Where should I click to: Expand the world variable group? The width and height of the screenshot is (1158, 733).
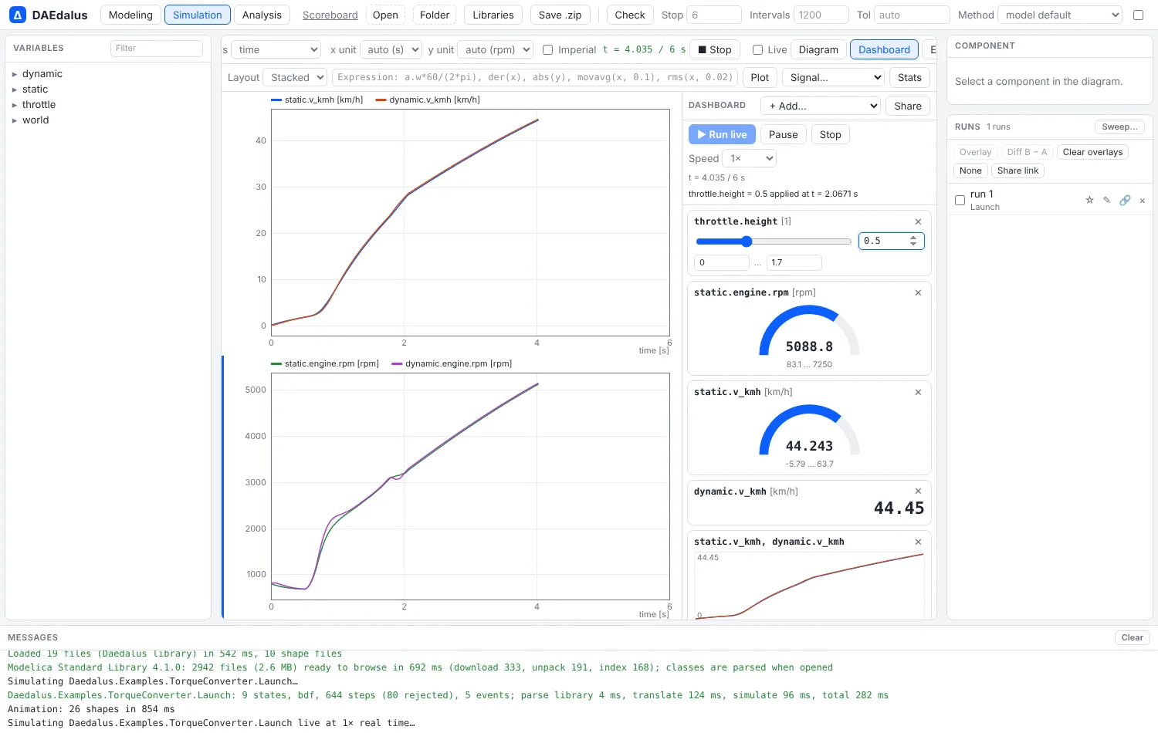click(15, 120)
